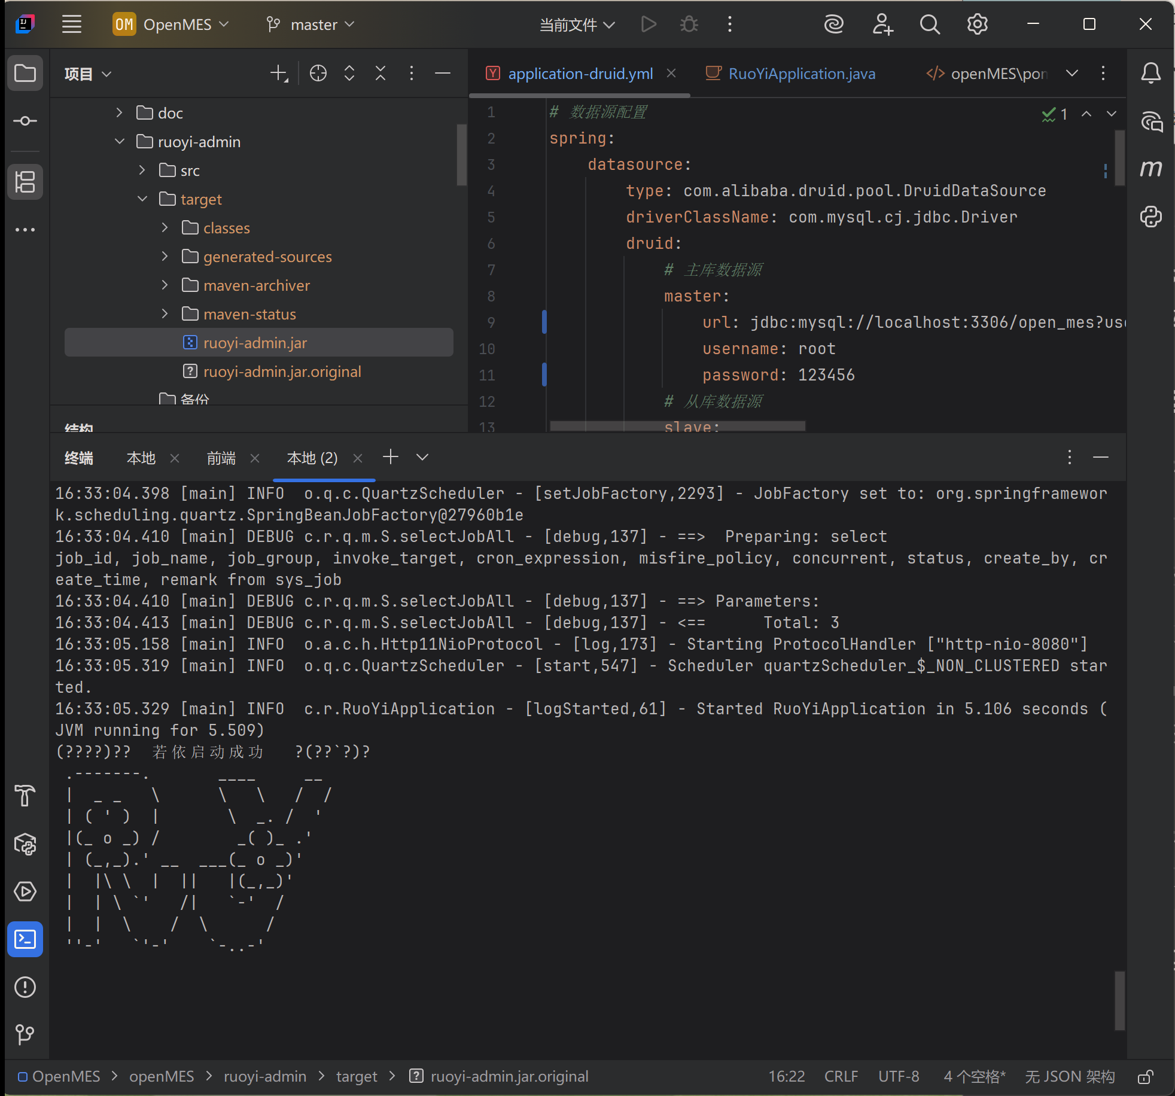Collapse the ruoyi-admin folder
This screenshot has height=1096, width=1175.
(120, 142)
